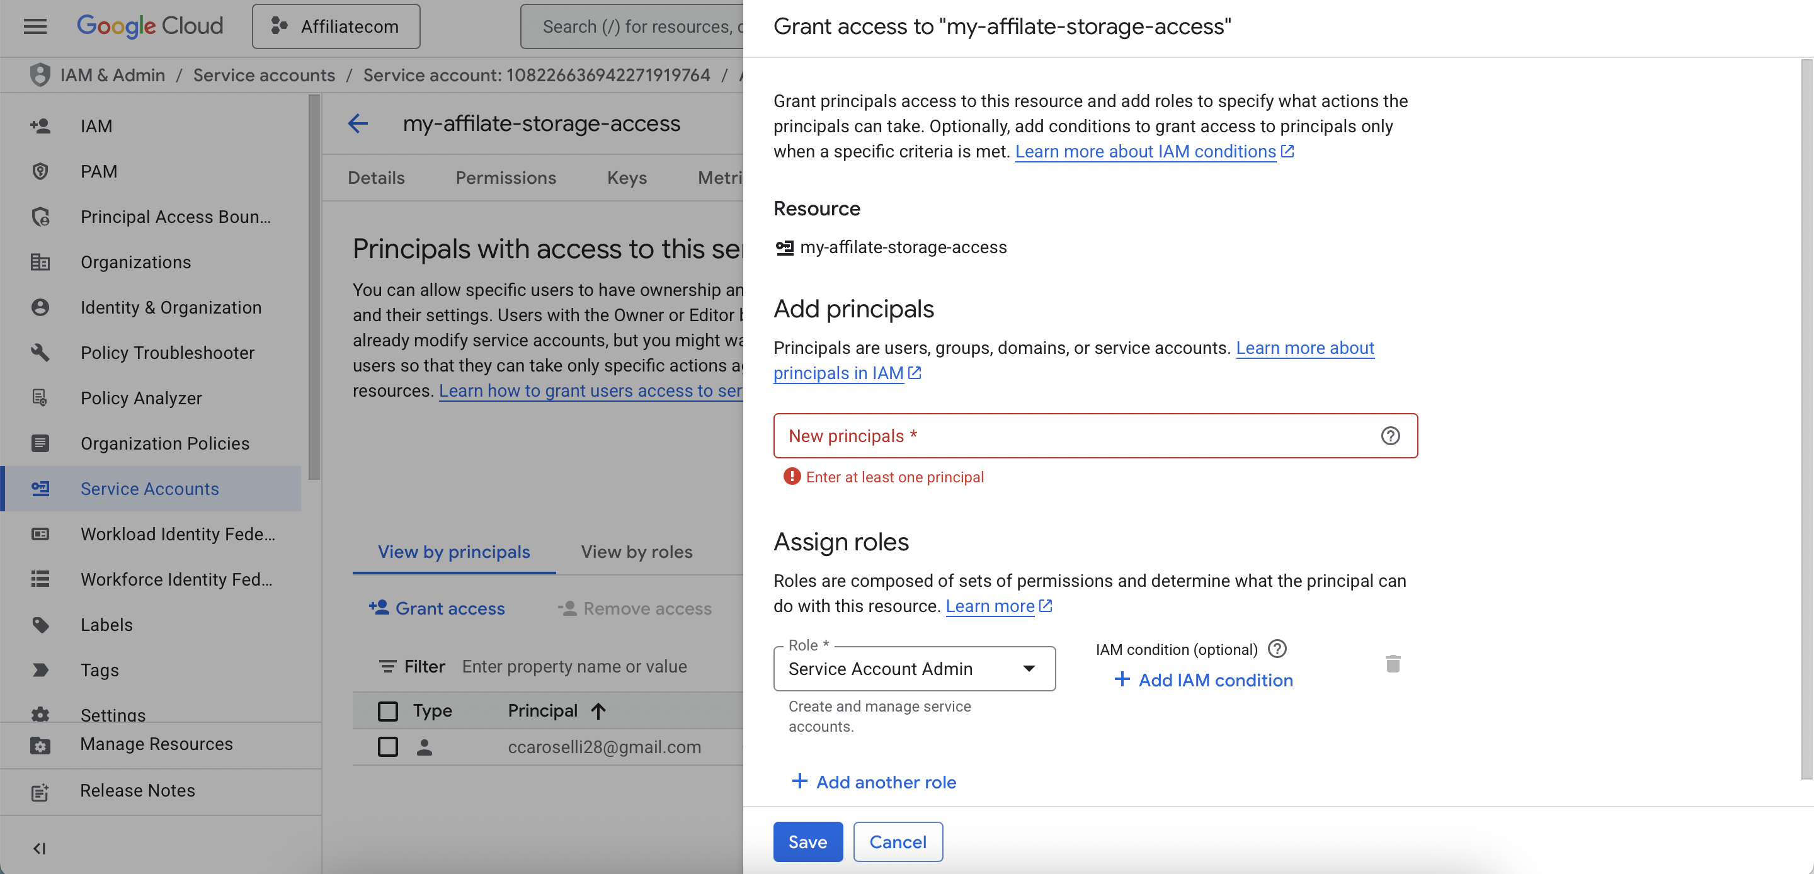Click the Service Accounts sidebar icon
The image size is (1814, 874).
click(x=40, y=488)
